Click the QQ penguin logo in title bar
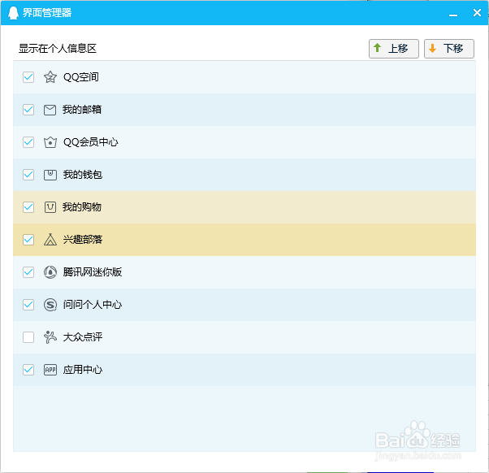Viewport: 489px width, 473px height. coord(13,13)
